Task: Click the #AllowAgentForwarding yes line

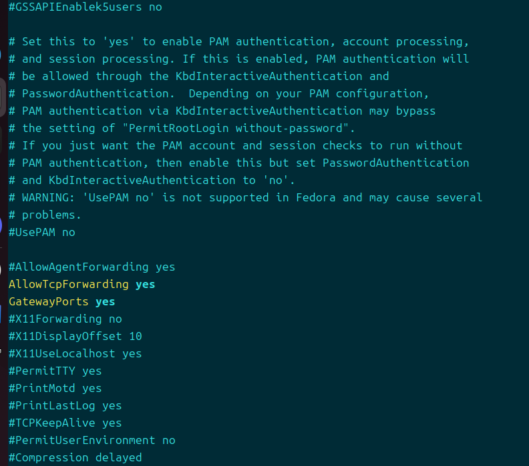Action: tap(92, 267)
